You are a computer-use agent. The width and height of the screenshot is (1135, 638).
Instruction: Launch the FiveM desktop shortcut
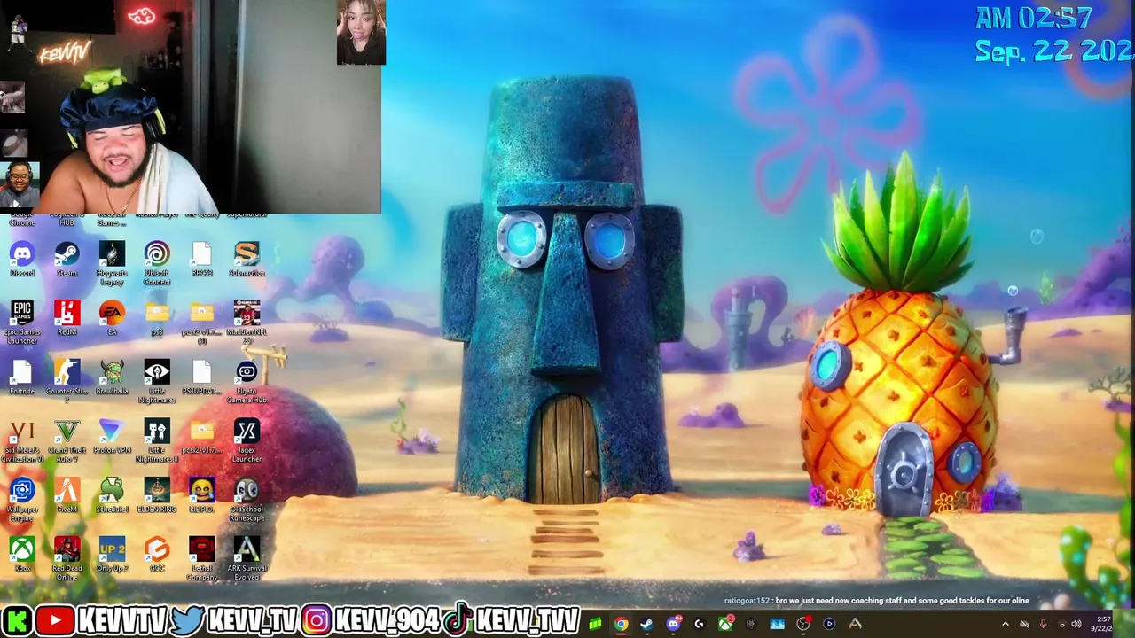pyautogui.click(x=67, y=495)
